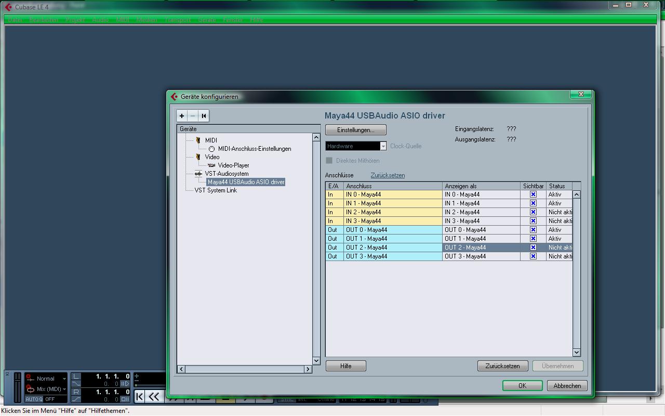This screenshot has height=416, width=665.
Task: Click the Video-Player camera icon
Action: 211,165
